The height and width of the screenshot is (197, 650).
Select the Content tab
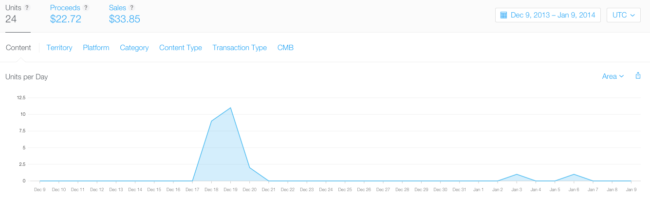[x=18, y=48]
